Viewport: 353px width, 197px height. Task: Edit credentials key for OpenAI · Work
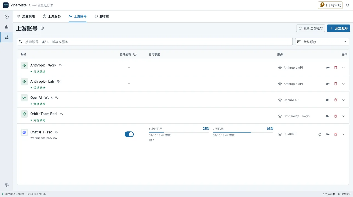pos(328,100)
